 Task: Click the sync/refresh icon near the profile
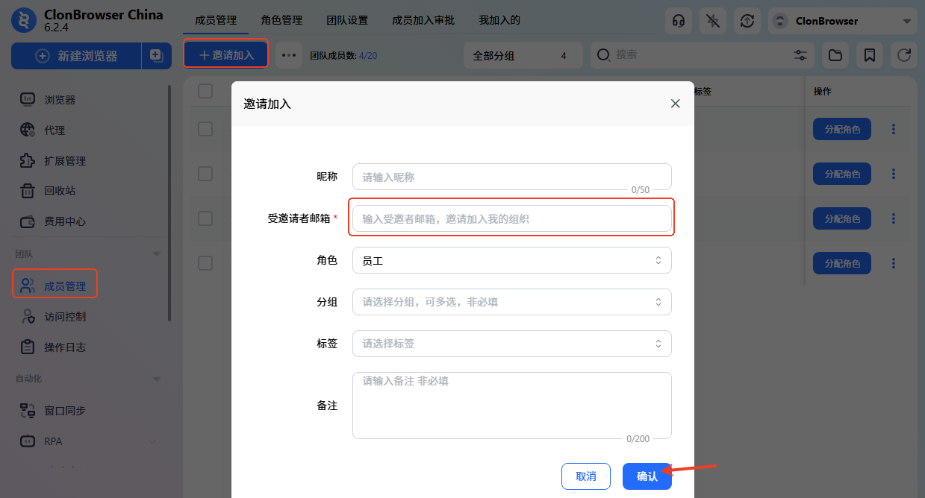(x=747, y=21)
